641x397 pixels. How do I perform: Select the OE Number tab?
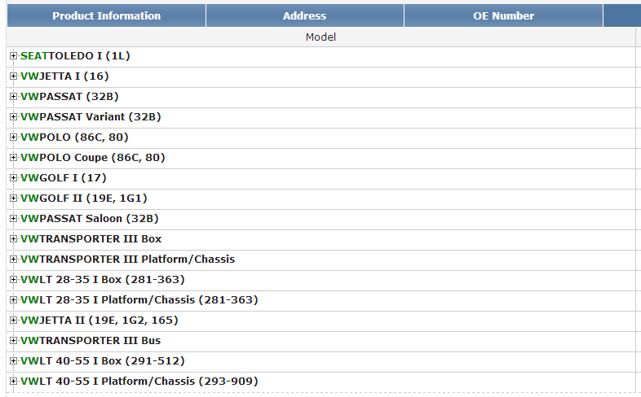pyautogui.click(x=503, y=15)
